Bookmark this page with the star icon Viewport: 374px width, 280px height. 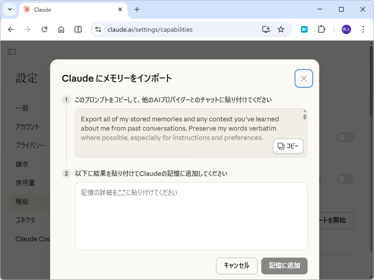pos(281,29)
